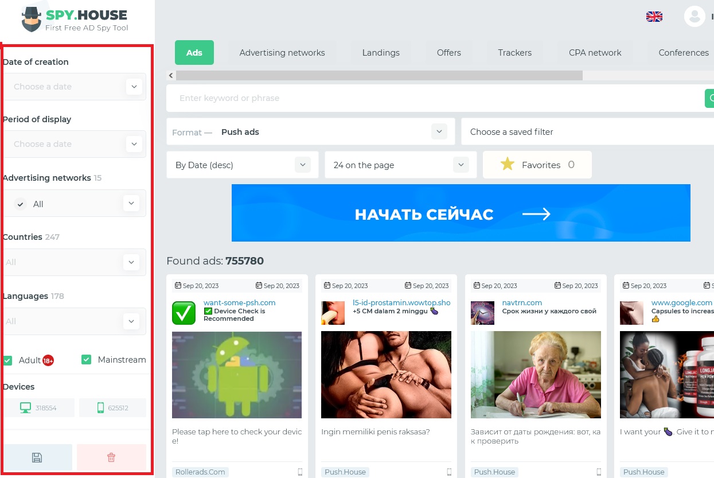This screenshot has height=478, width=714.
Task: Click the Rollerads.Com network tag
Action: tap(200, 472)
